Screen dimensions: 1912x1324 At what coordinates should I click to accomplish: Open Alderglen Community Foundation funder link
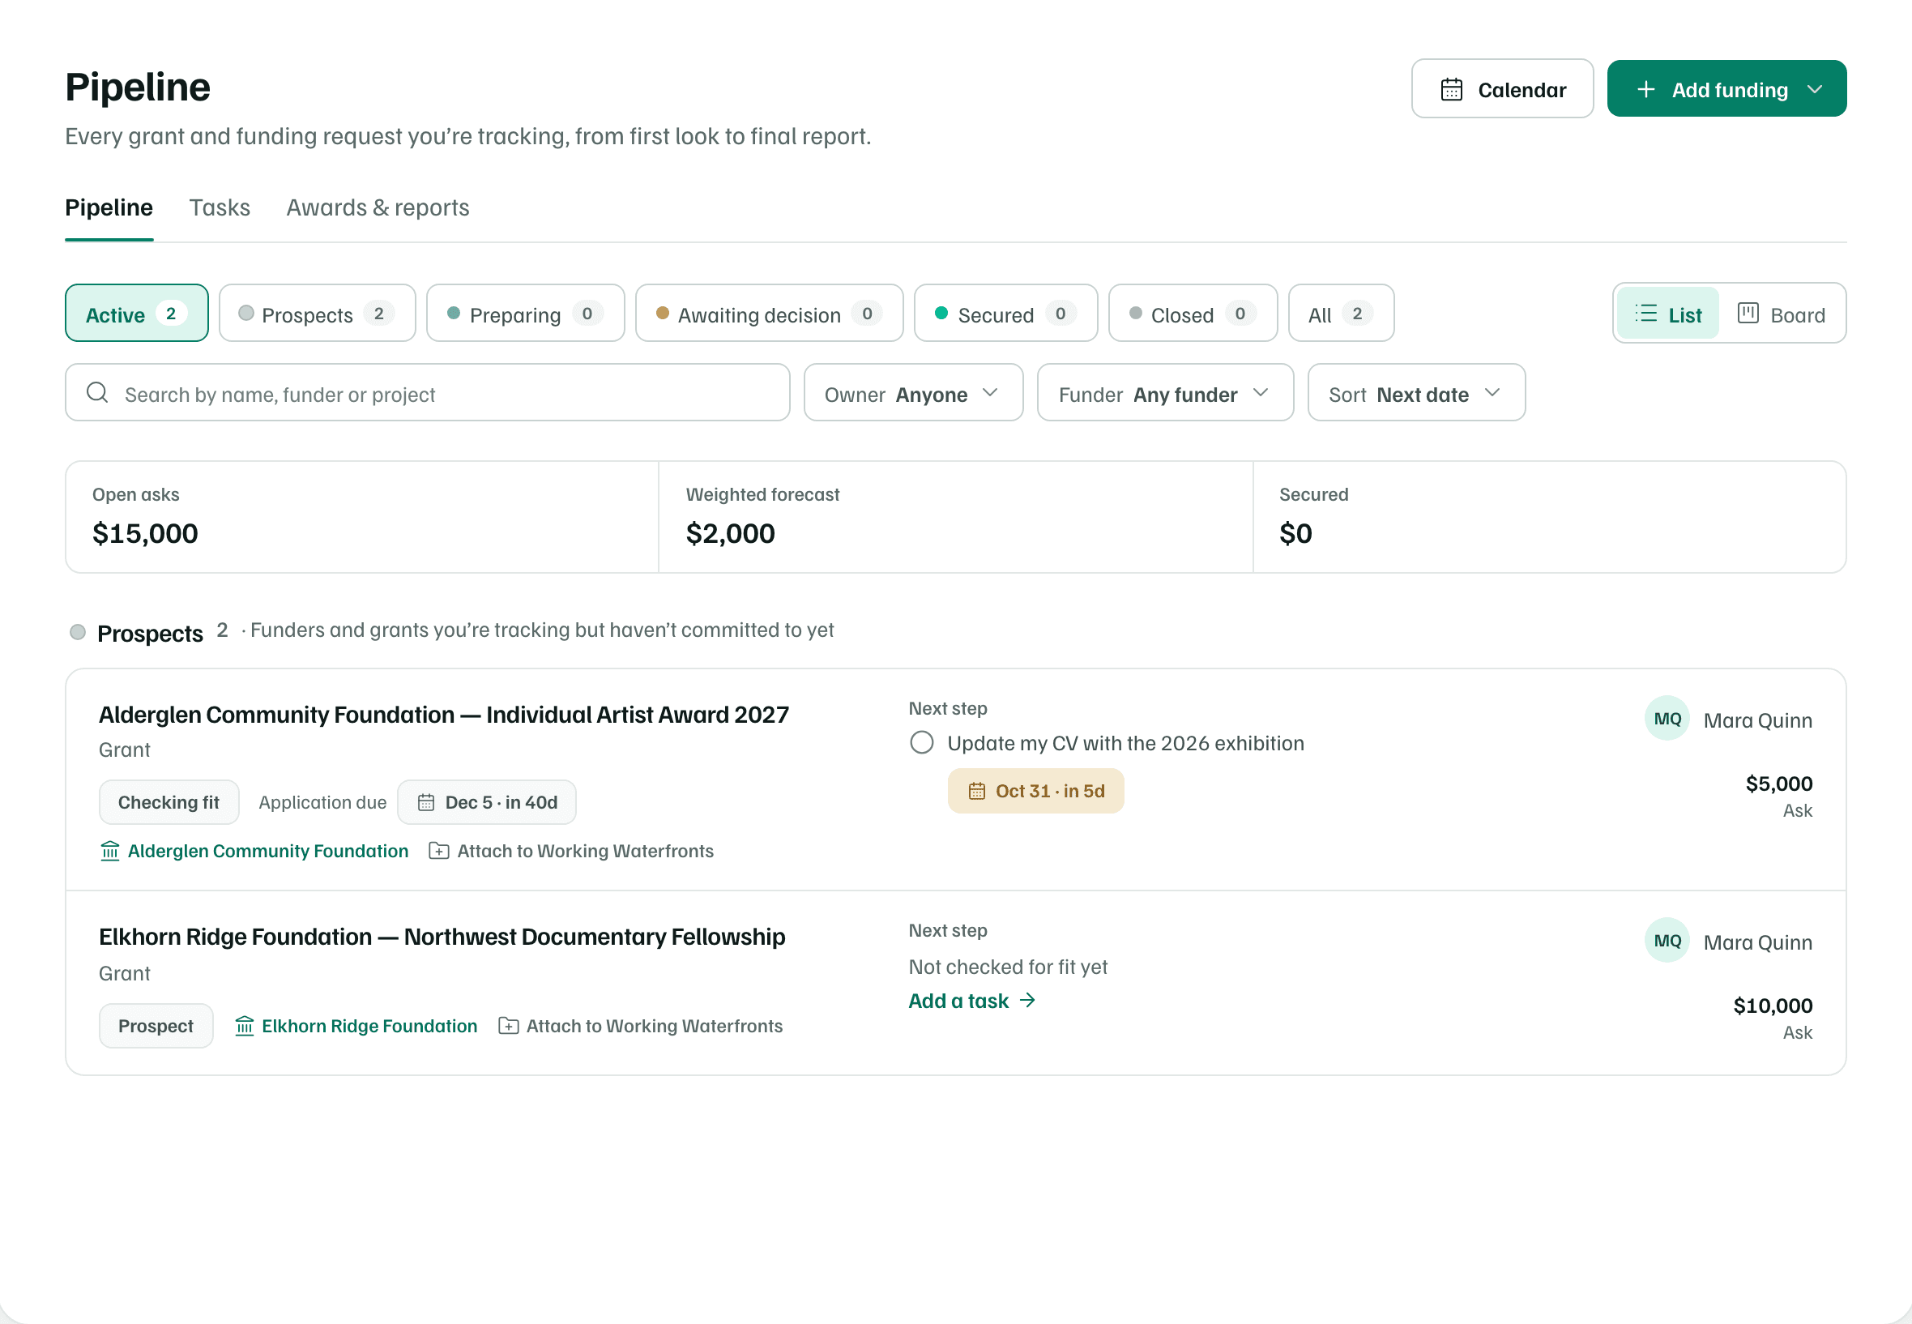click(x=268, y=851)
